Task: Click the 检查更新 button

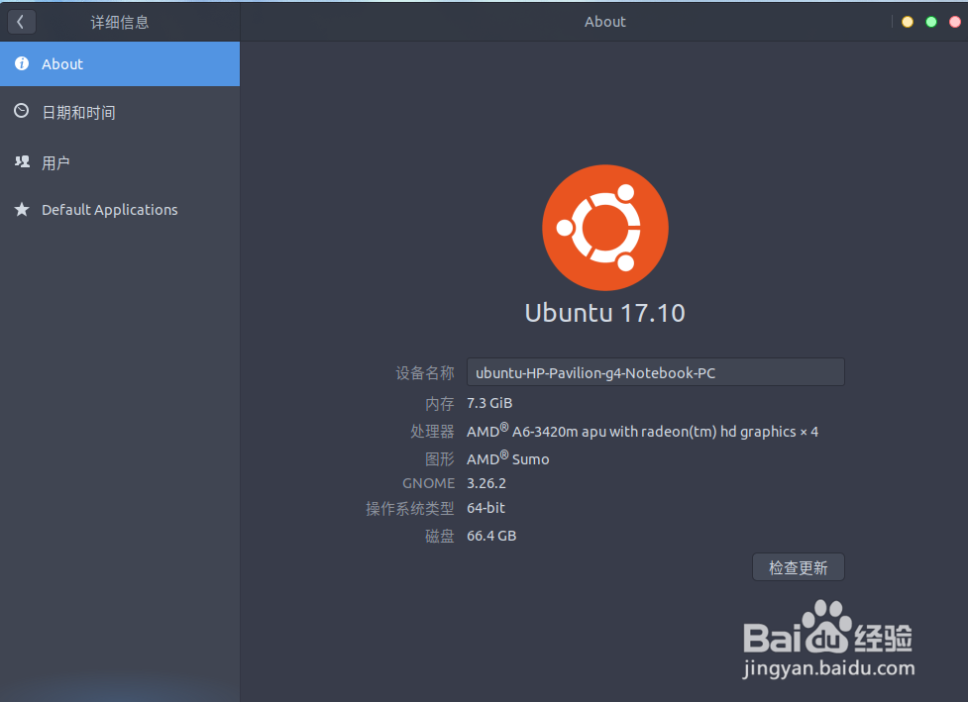Action: pos(799,567)
